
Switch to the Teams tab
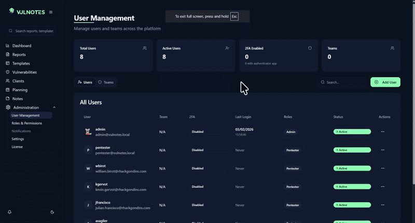106,82
